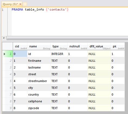Select the 'firstname' cell

[x=39, y=61]
